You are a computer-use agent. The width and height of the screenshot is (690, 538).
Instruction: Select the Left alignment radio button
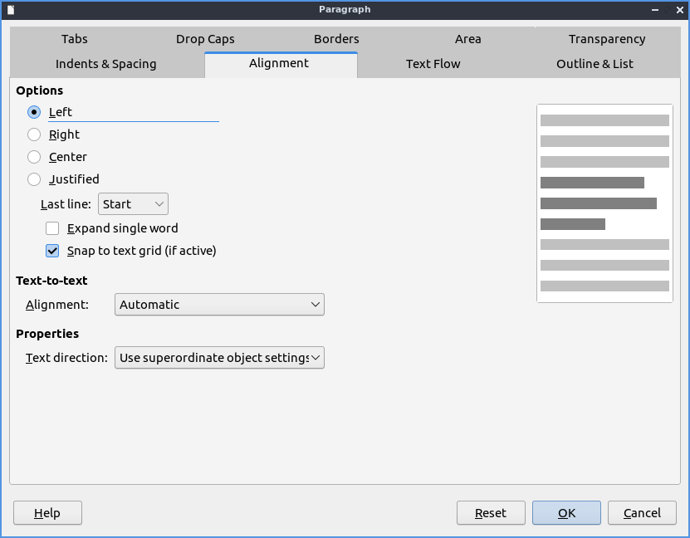(x=34, y=112)
